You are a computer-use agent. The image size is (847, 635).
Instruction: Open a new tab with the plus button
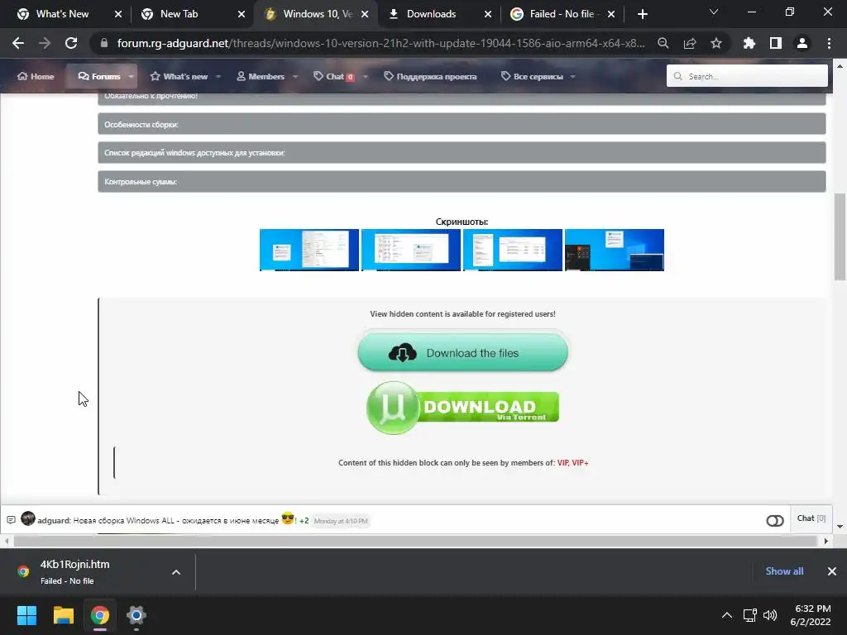pos(642,14)
